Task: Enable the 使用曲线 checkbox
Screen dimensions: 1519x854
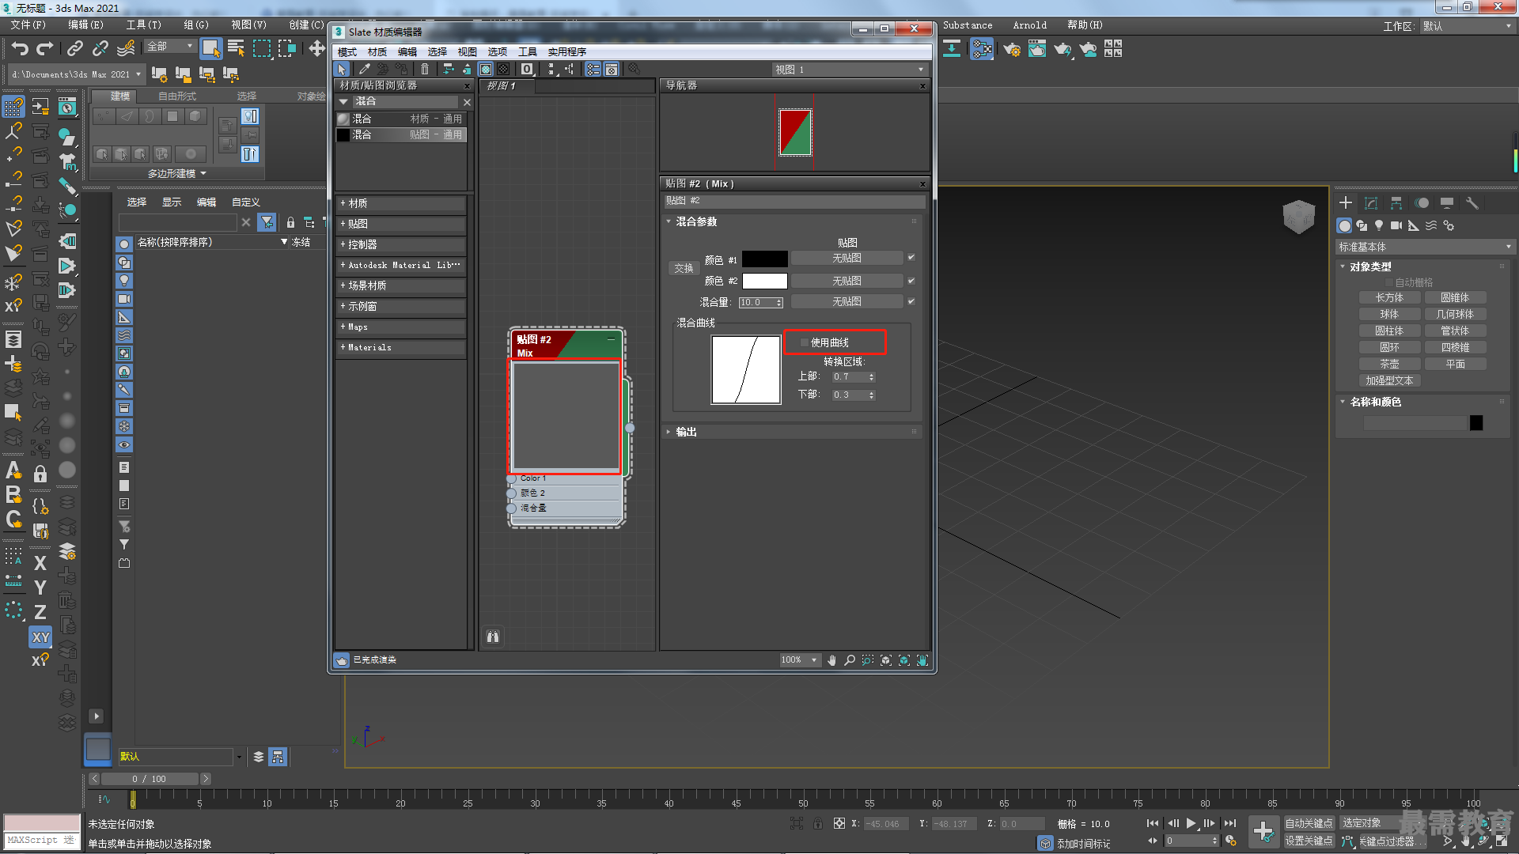Action: coord(805,342)
